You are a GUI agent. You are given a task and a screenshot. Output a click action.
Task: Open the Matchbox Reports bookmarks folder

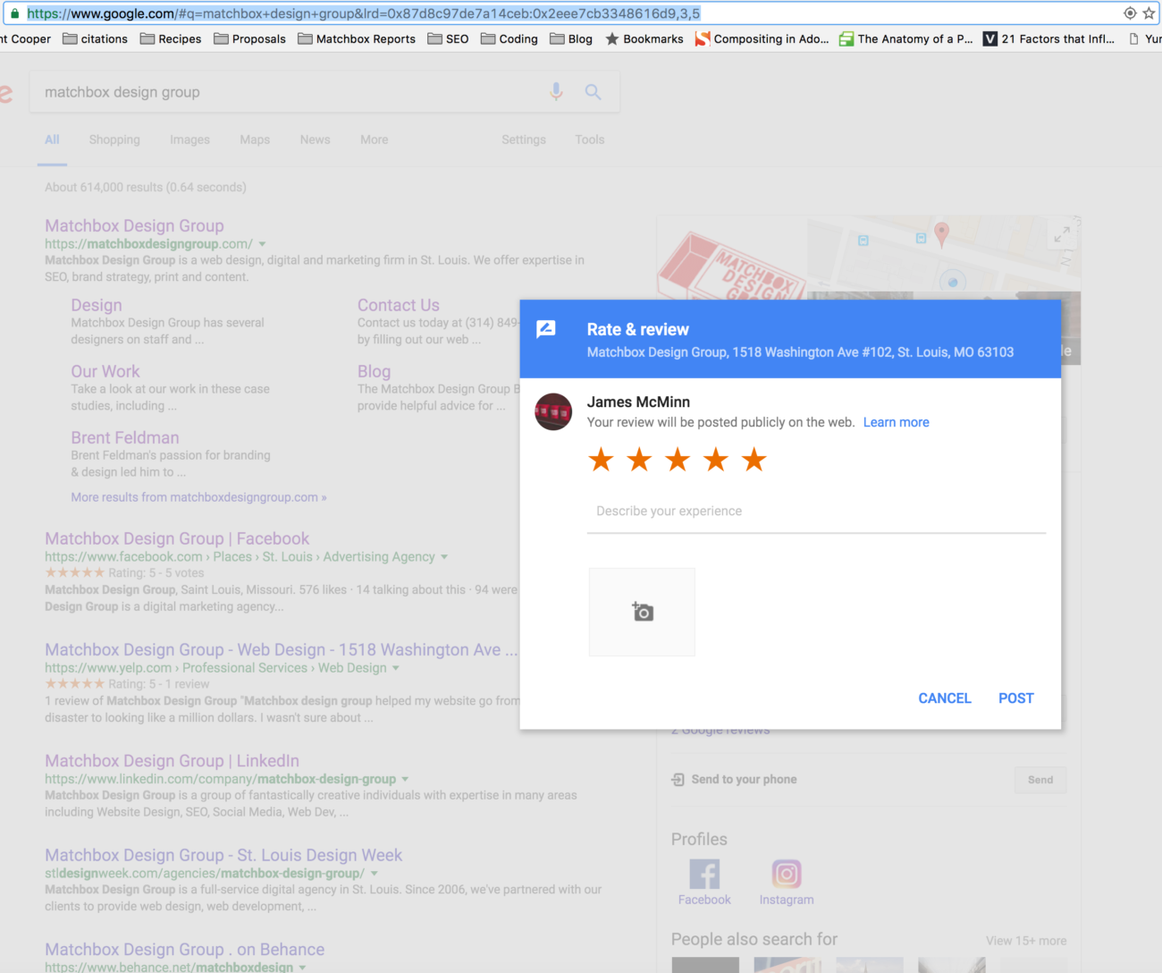pos(357,38)
